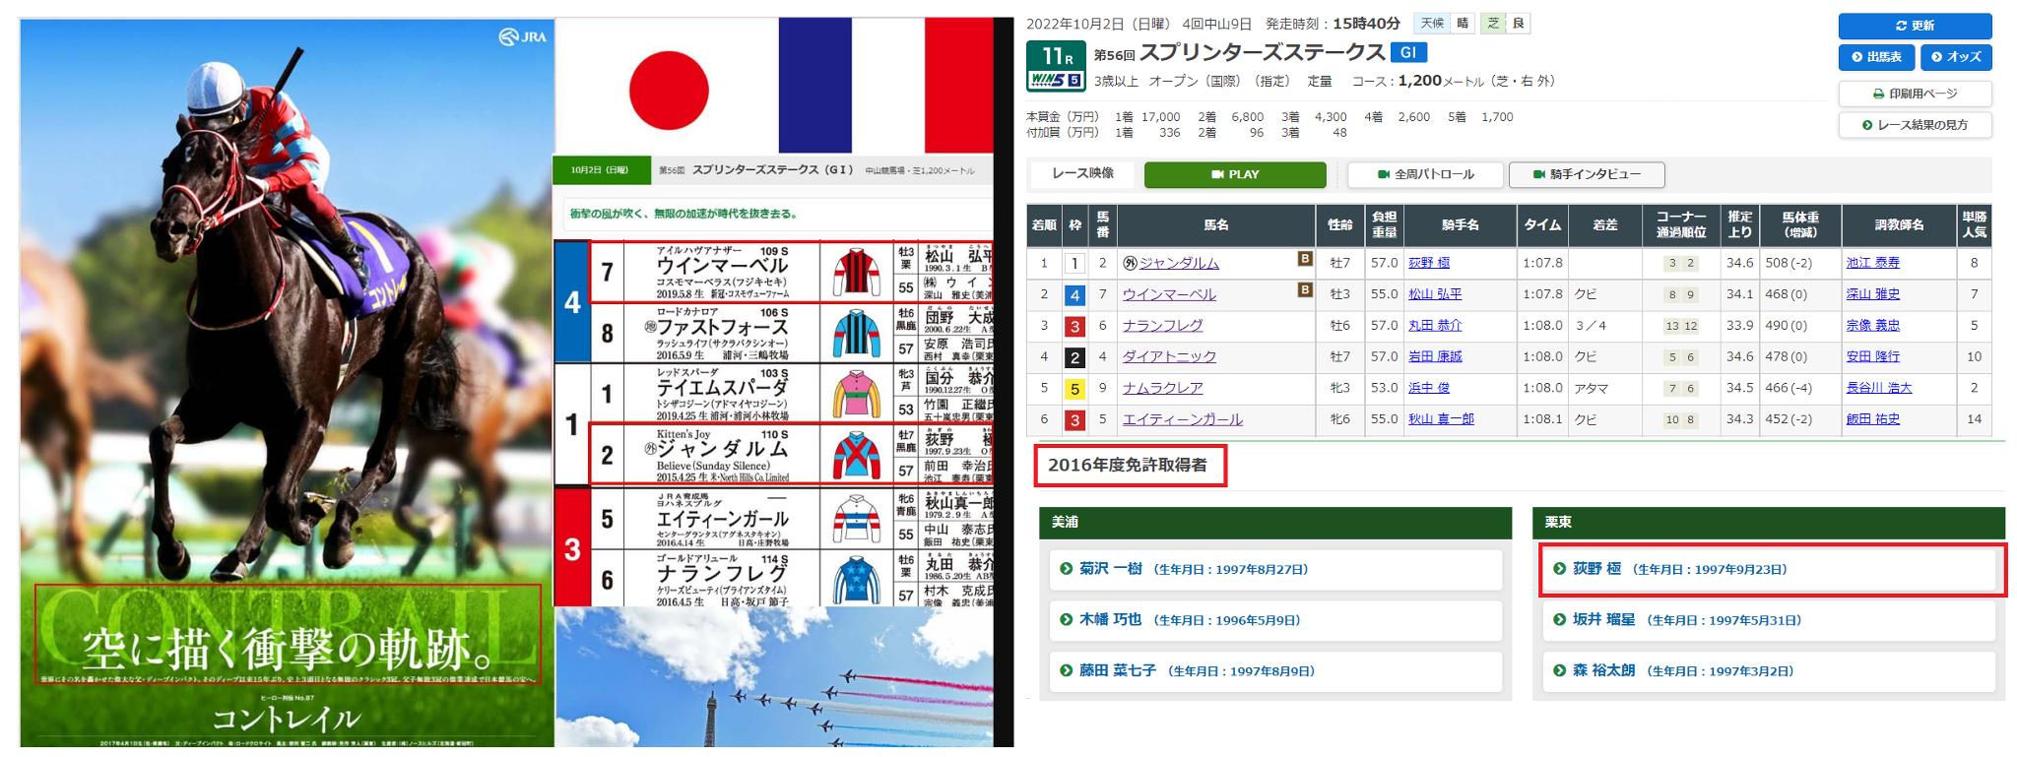
Task: Click jockey silks icon for ジャンダルム entry
Action: (856, 456)
